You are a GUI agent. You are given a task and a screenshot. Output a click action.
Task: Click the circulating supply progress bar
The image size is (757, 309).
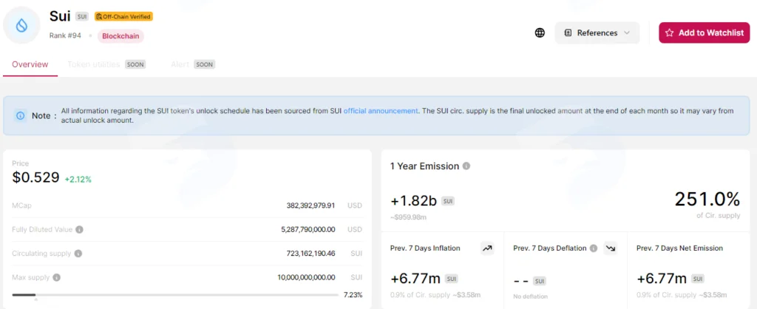(175, 294)
